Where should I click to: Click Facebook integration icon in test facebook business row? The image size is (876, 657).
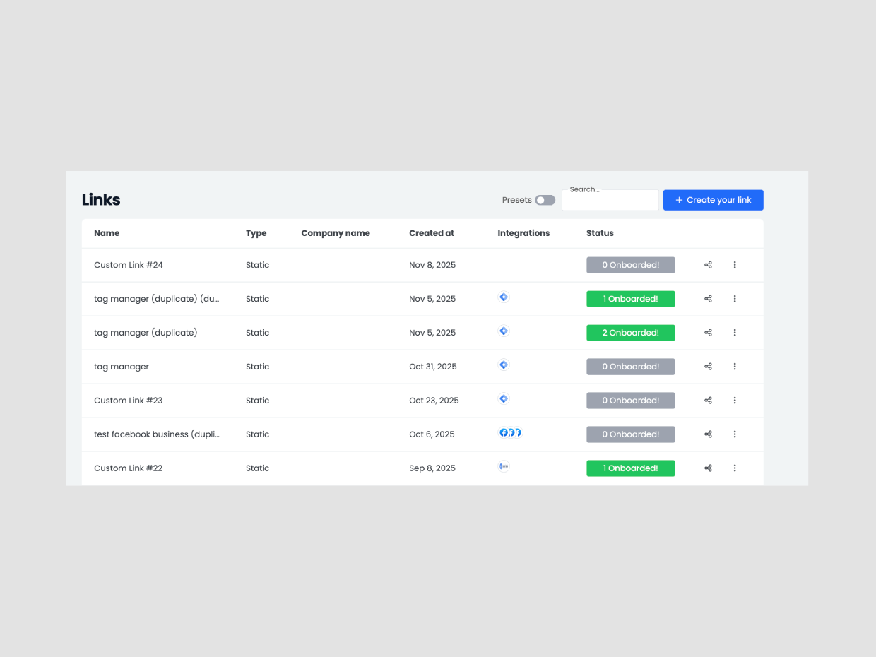pos(504,432)
